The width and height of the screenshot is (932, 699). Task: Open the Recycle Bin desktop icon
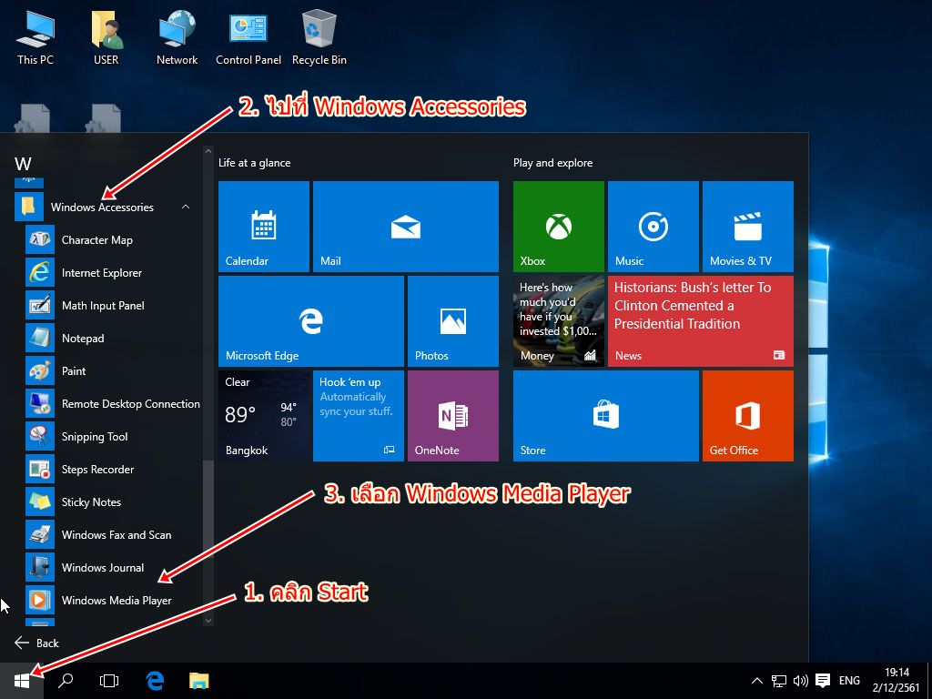pos(319,38)
